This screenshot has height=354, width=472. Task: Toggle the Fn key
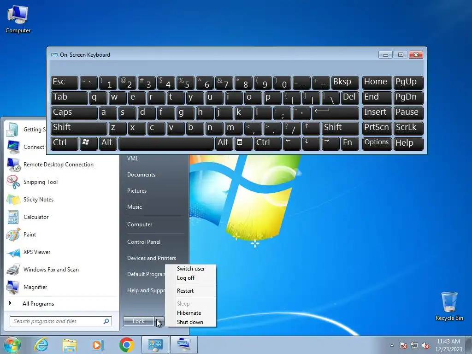(x=350, y=143)
